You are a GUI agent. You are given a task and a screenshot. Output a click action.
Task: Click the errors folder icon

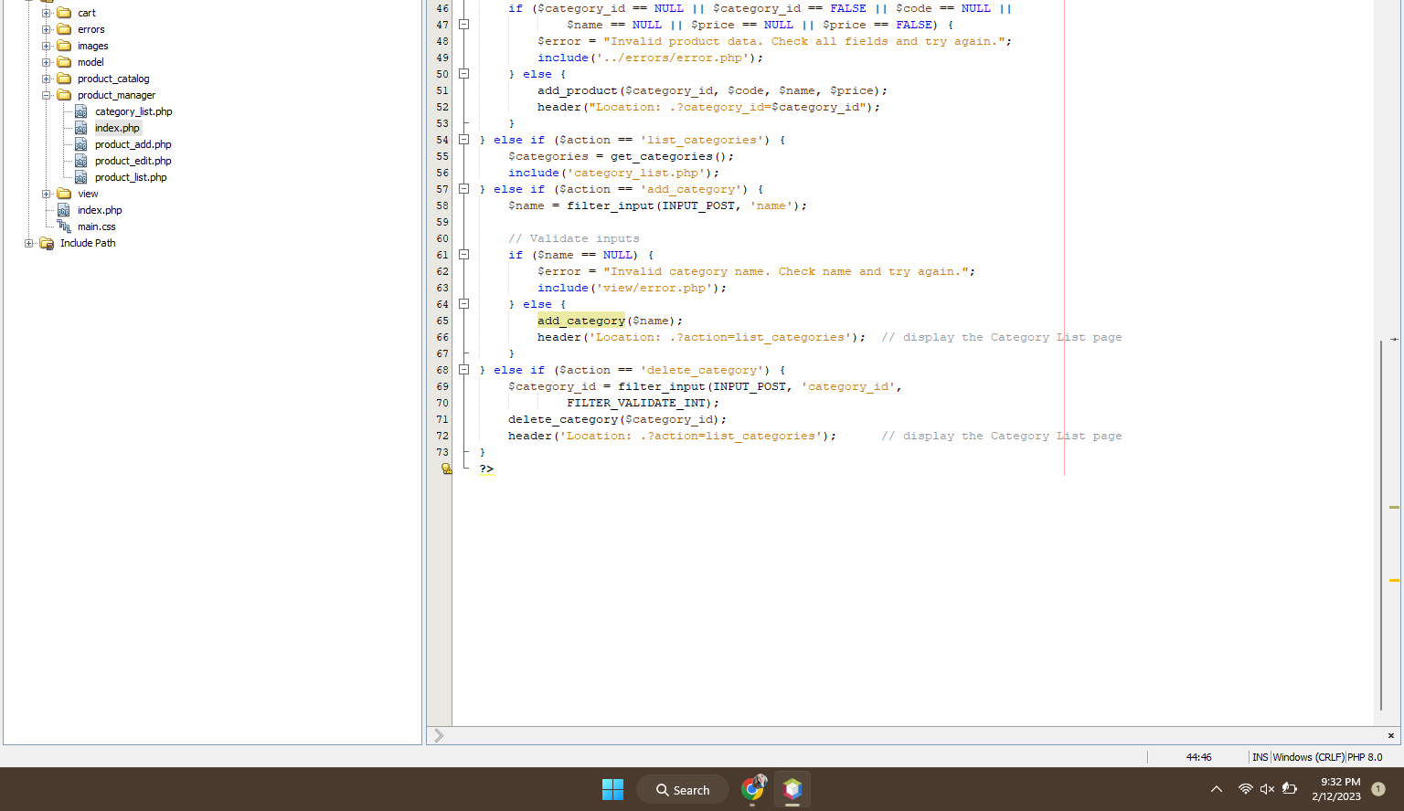pos(64,29)
